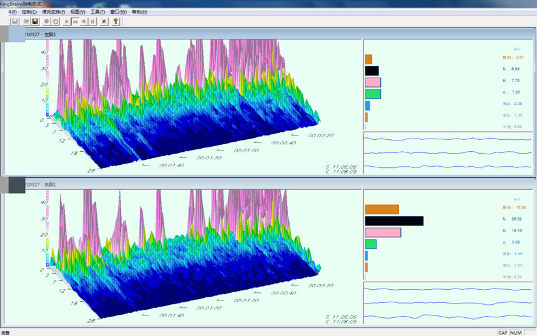Click the pink theta 16.19 bar in right-brain panel
This screenshot has width=537, height=336.
pyautogui.click(x=383, y=232)
